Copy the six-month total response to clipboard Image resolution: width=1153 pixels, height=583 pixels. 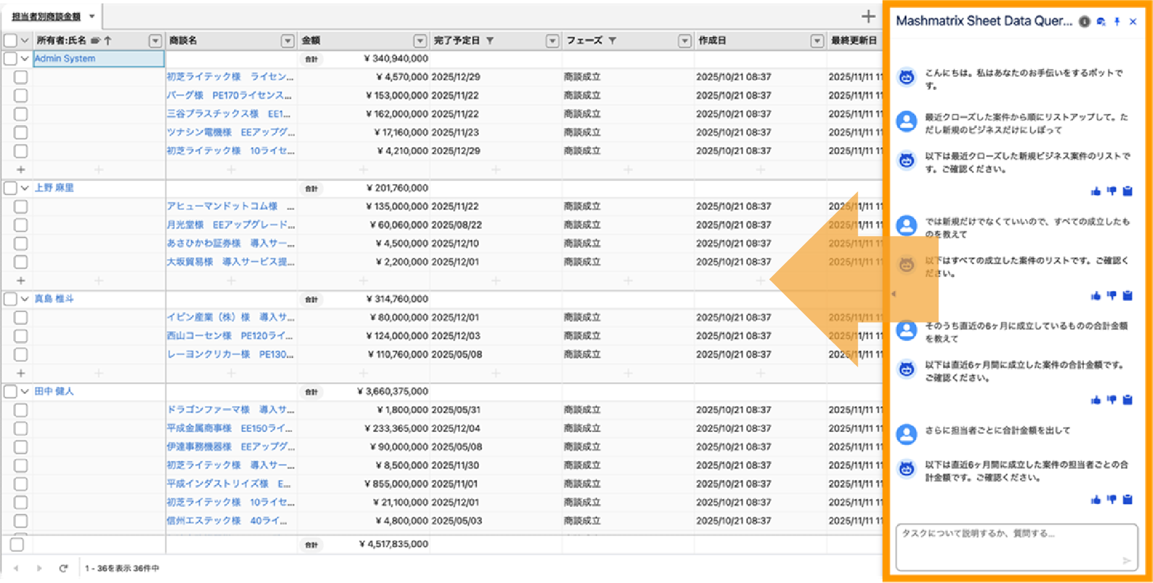(1128, 400)
